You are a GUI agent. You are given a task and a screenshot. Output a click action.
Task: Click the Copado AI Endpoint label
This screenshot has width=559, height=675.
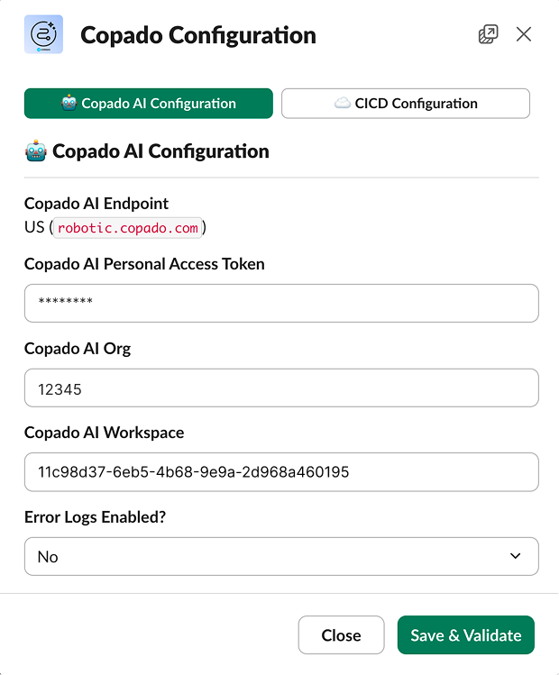click(96, 204)
